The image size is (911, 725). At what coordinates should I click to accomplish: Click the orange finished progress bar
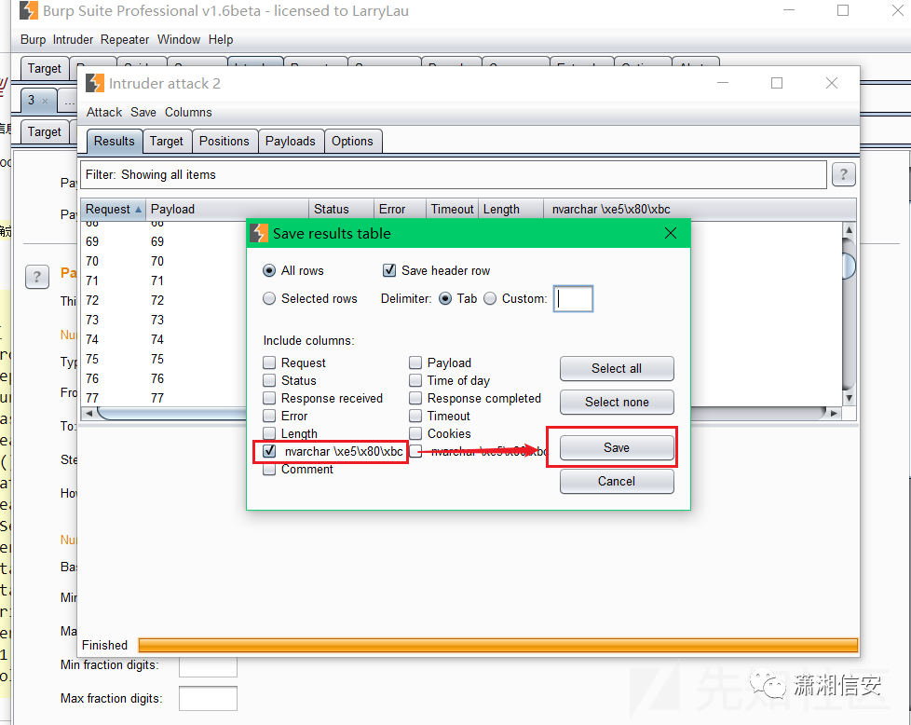coord(497,645)
